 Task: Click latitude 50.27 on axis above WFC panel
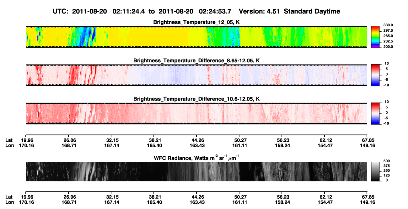240,140
